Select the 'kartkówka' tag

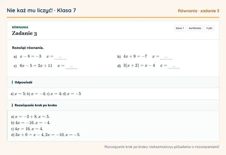(x=195, y=28)
